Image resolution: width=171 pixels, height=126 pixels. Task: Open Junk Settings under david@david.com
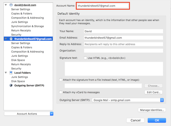pos(20,22)
